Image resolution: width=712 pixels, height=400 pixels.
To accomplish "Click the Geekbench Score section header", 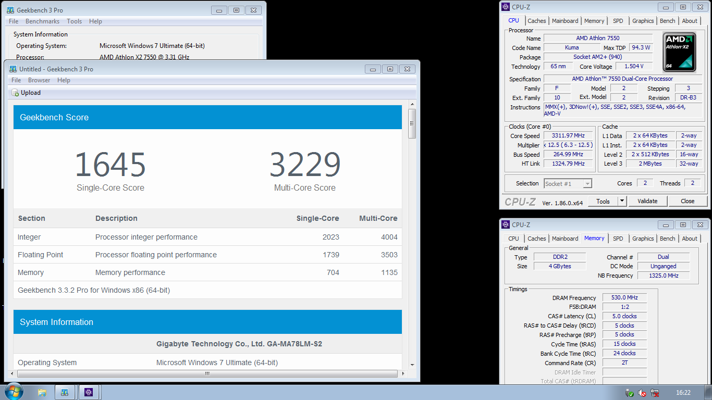I will (x=207, y=117).
